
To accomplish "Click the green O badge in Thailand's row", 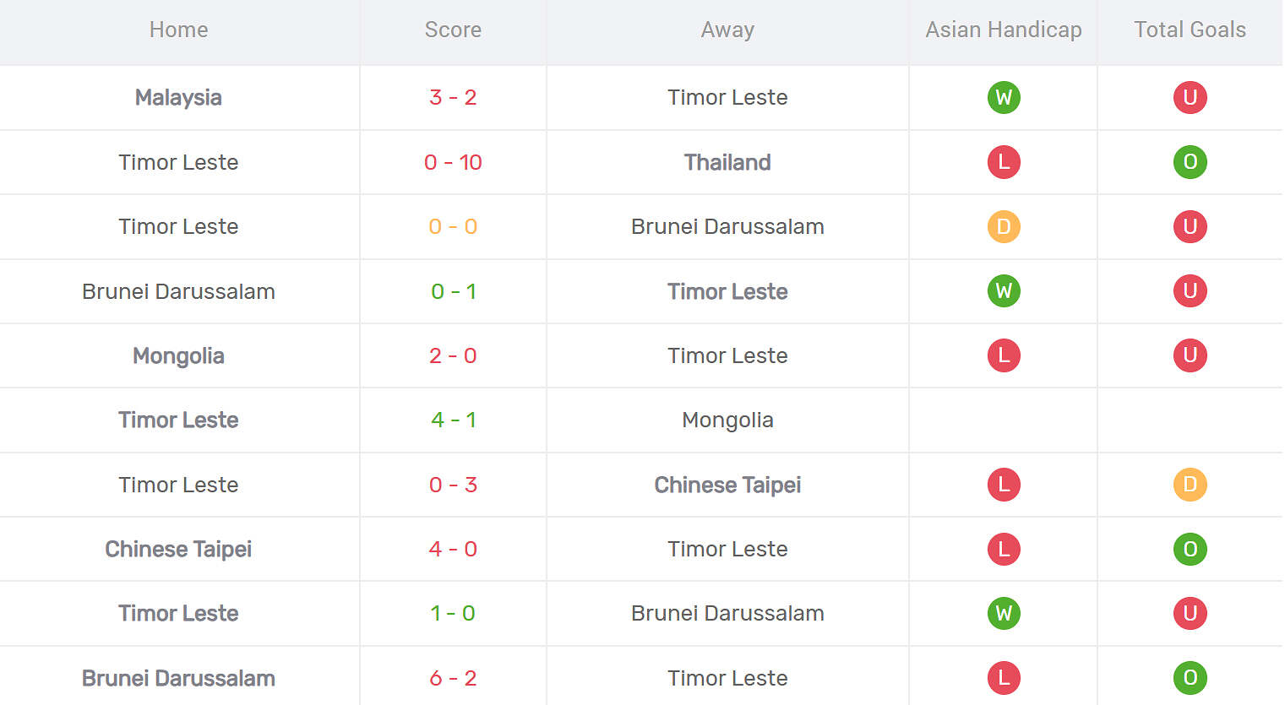I will coord(1190,162).
